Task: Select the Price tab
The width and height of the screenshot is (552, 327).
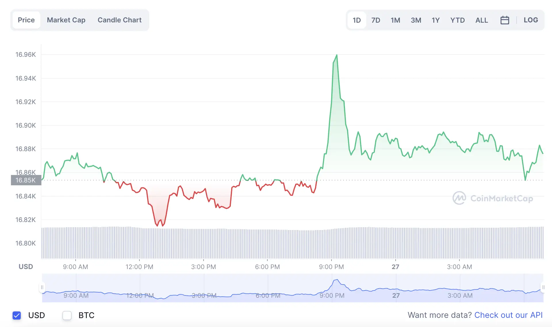Action: click(26, 20)
